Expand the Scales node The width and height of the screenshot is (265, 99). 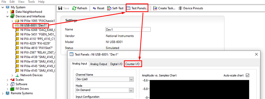(x=7, y=80)
